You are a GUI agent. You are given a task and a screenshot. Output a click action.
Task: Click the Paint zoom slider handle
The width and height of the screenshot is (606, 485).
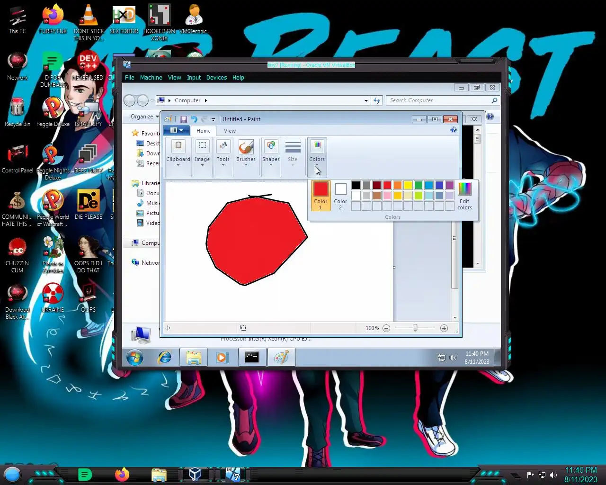[x=415, y=328]
